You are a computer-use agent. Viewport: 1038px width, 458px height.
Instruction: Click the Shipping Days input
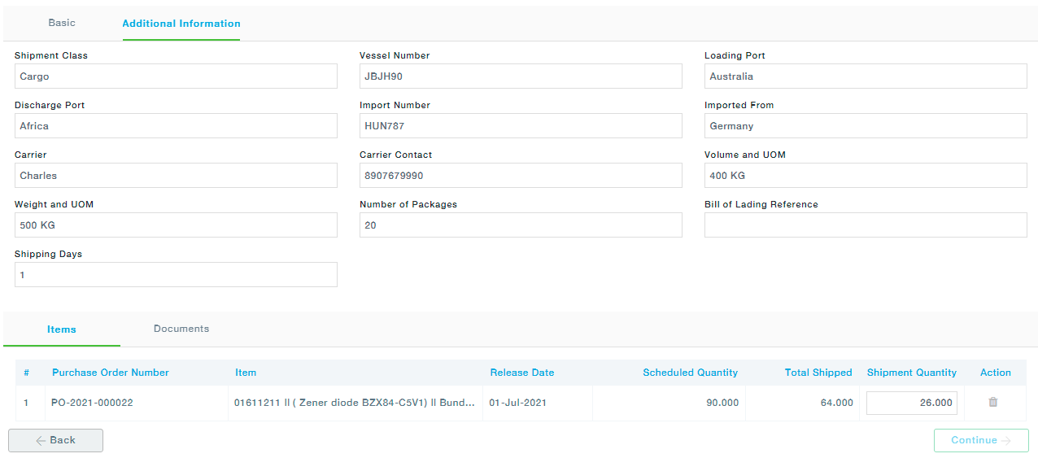(x=176, y=275)
